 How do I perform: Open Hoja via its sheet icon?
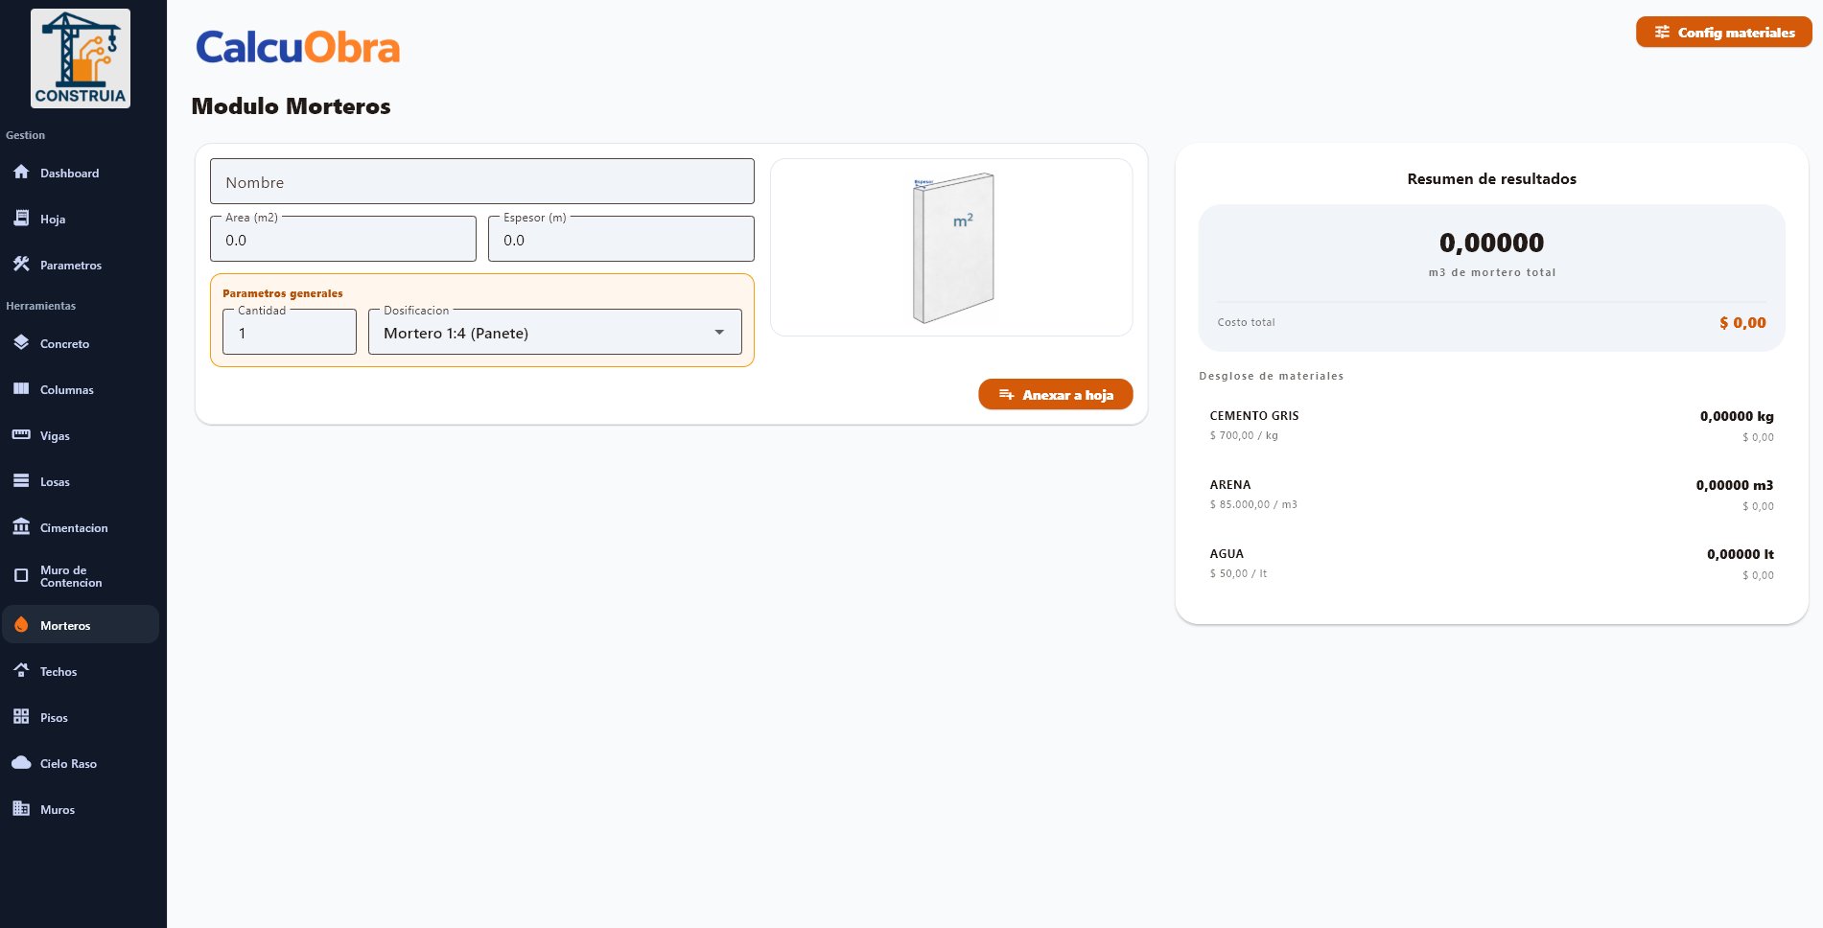pos(21,219)
